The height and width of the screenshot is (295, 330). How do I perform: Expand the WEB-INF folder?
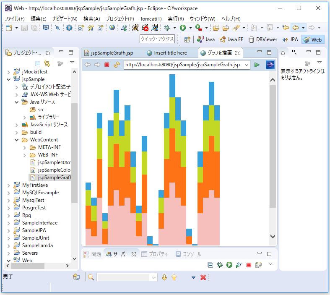(25, 155)
